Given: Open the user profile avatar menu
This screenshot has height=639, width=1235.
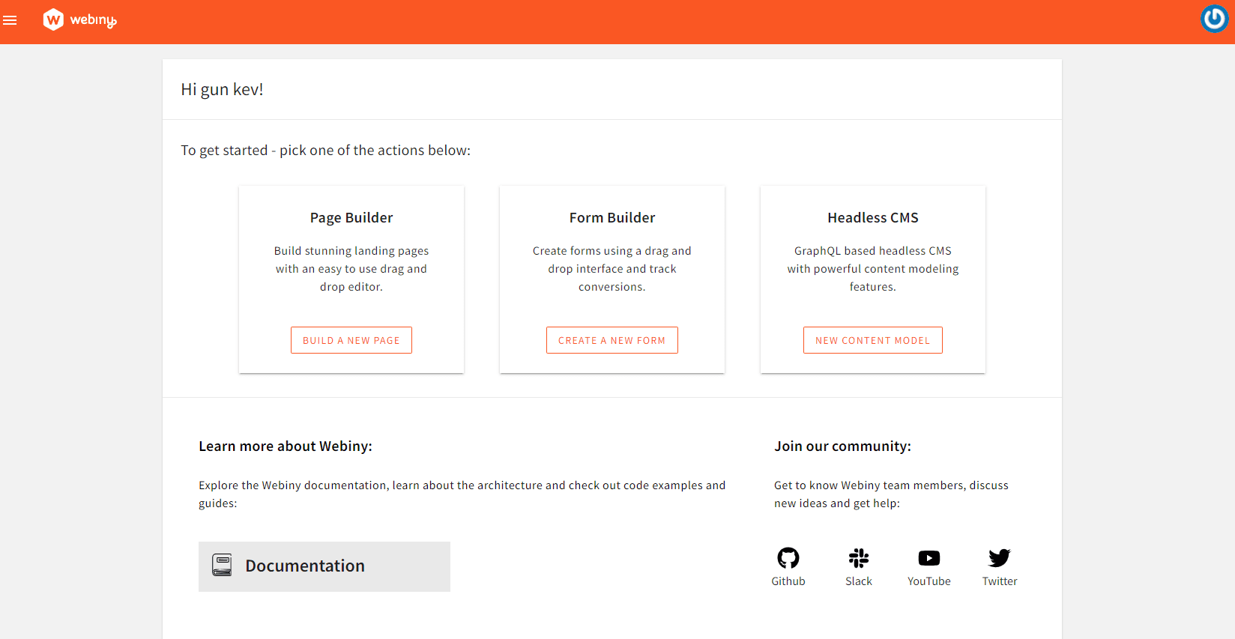Looking at the screenshot, I should [x=1214, y=19].
